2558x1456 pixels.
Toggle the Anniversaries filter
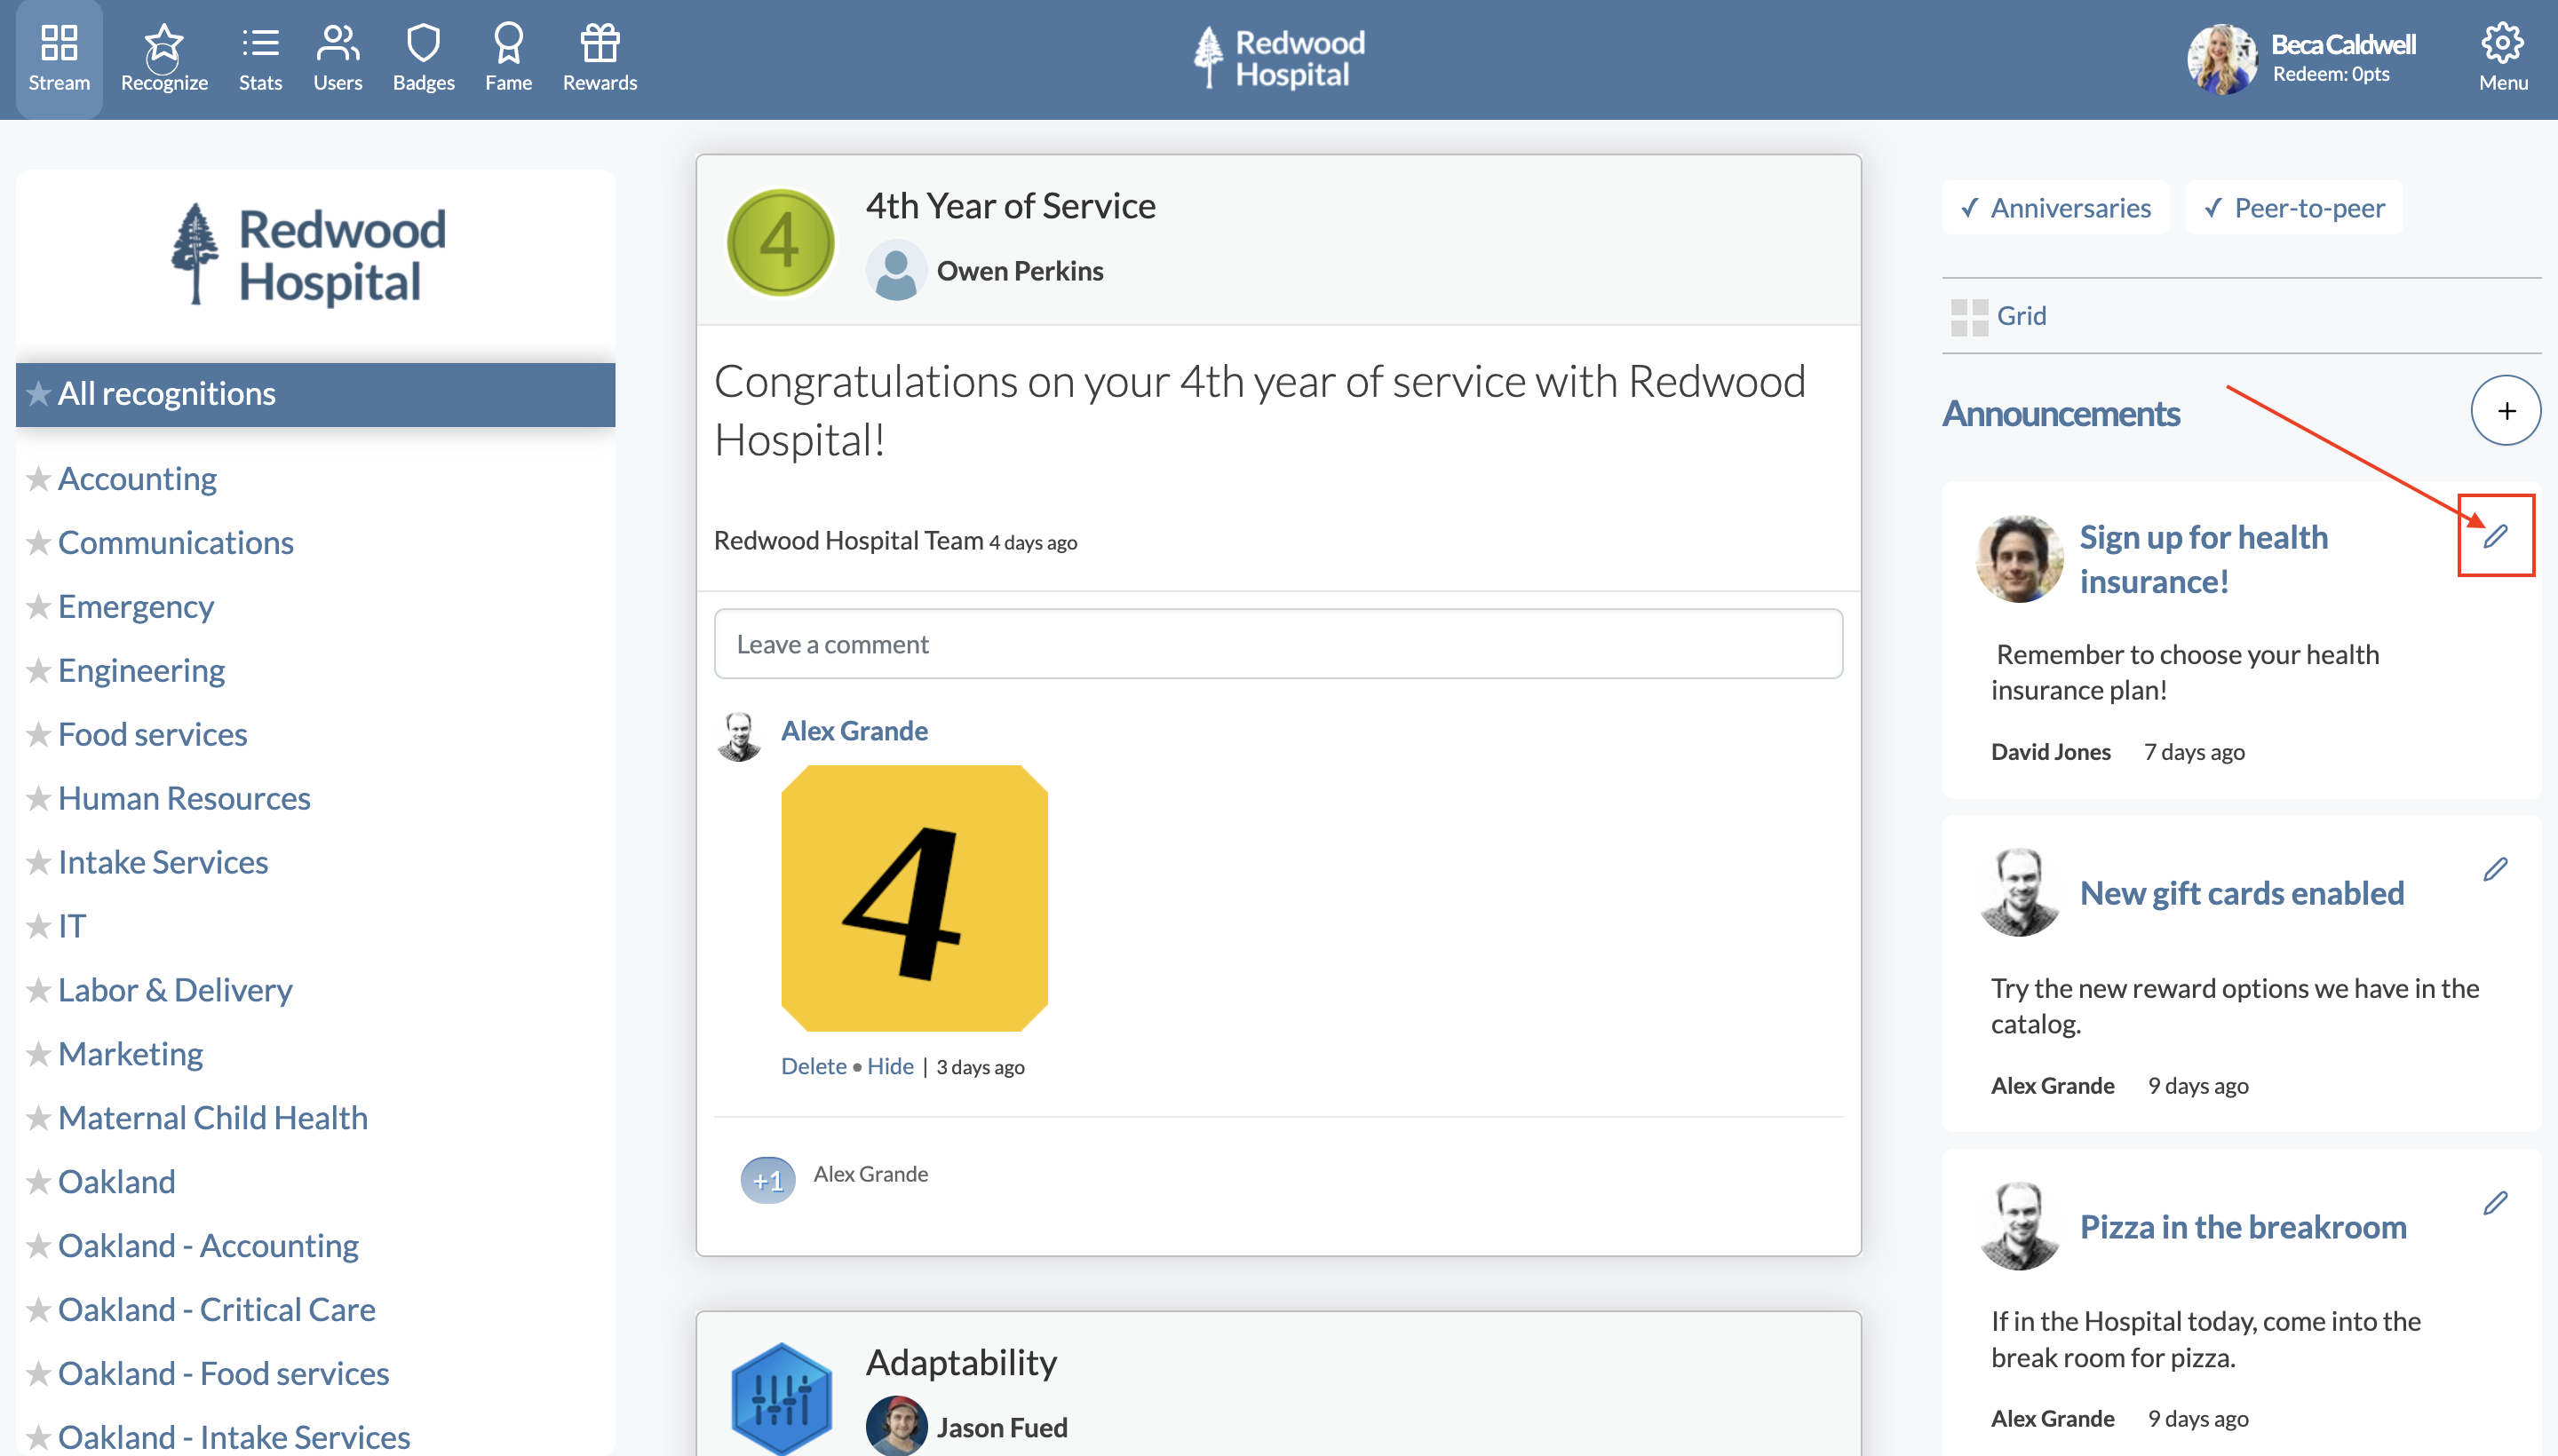pyautogui.click(x=2056, y=207)
